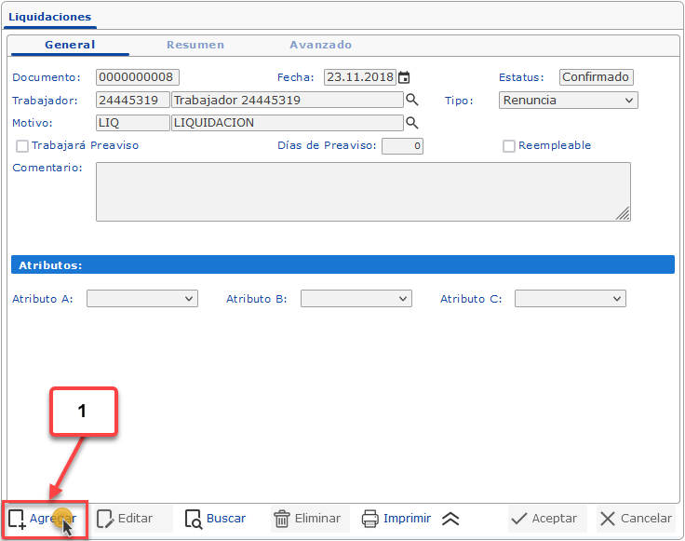Image resolution: width=685 pixels, height=541 pixels.
Task: Expand the Atributo A dropdown
Action: [142, 299]
